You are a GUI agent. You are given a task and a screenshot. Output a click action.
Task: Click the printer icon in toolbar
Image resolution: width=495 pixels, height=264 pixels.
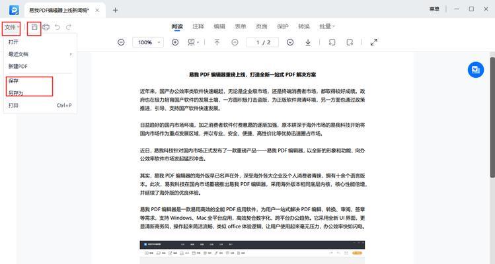point(46,27)
